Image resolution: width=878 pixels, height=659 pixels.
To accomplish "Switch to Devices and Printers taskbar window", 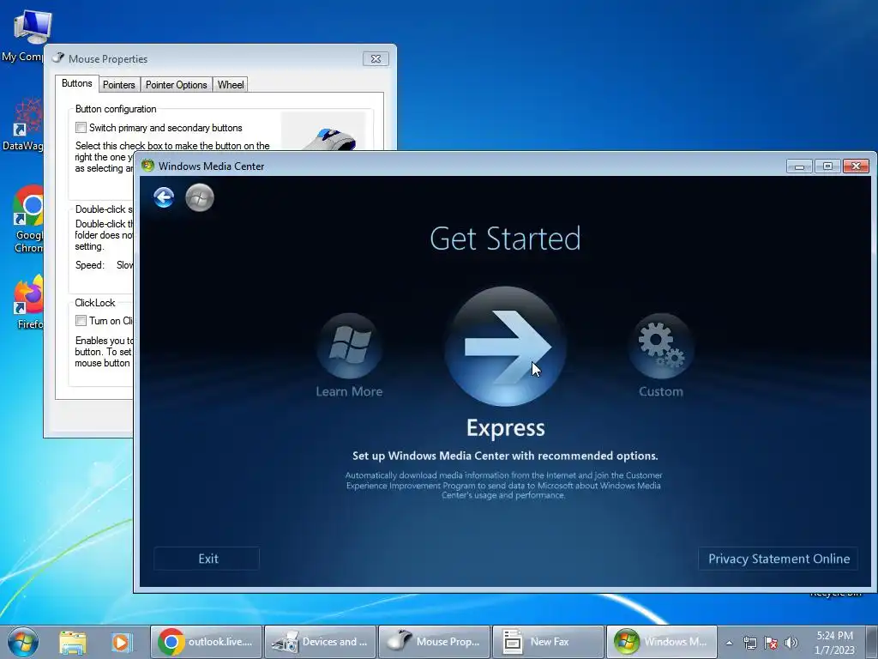I will coord(320,642).
